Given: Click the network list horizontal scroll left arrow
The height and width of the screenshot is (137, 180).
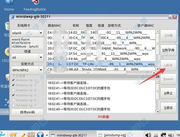Looking at the screenshot, I should [48, 73].
